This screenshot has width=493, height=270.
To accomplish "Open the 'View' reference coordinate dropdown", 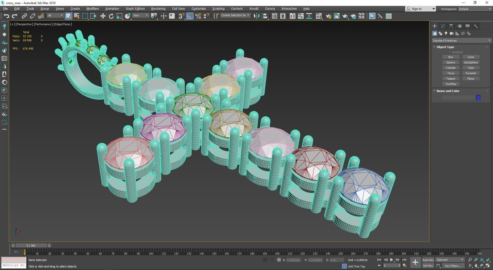I will click(x=141, y=15).
